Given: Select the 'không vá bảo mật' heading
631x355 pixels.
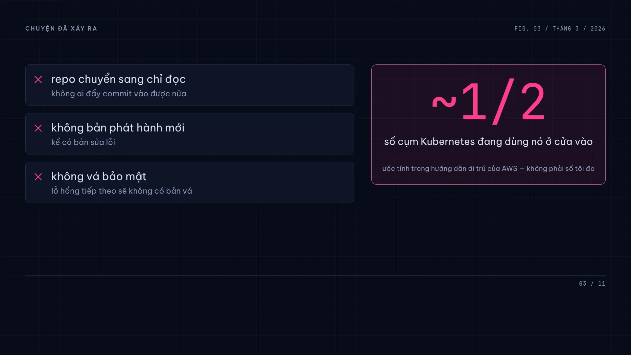Looking at the screenshot, I should [x=99, y=177].
